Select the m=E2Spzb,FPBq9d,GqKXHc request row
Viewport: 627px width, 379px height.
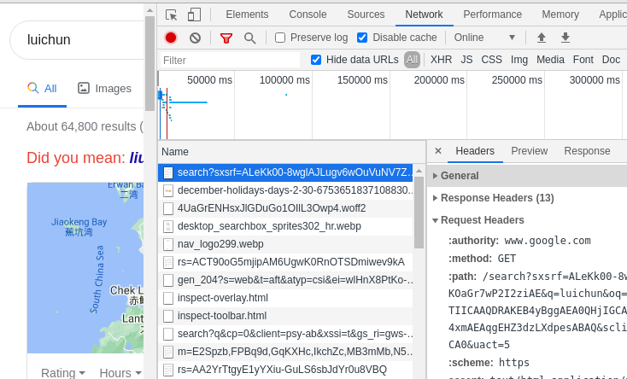click(285, 352)
